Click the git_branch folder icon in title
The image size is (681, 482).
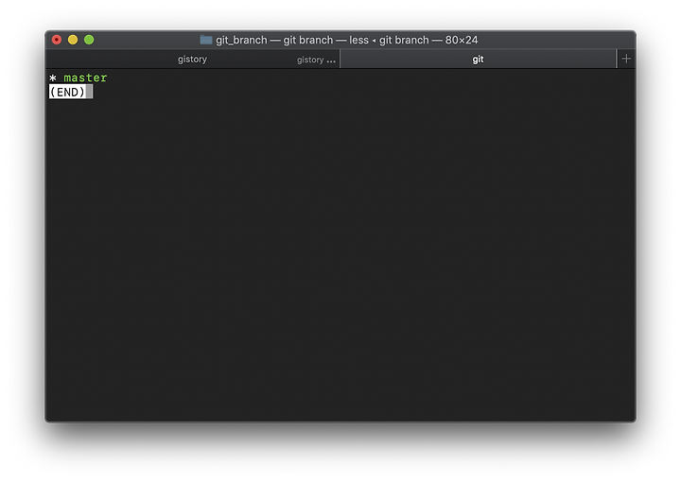coord(206,40)
